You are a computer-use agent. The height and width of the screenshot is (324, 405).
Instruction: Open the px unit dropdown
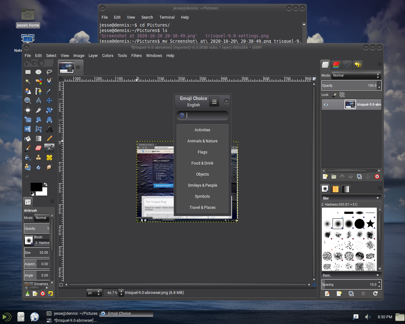[94, 293]
